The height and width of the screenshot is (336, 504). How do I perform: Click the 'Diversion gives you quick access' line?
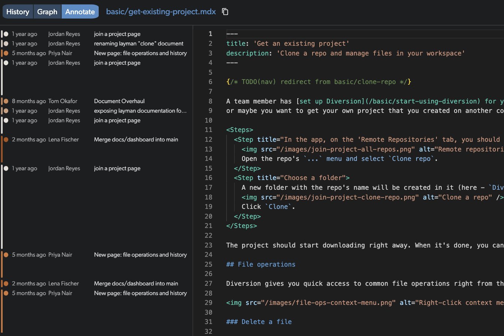(365, 283)
